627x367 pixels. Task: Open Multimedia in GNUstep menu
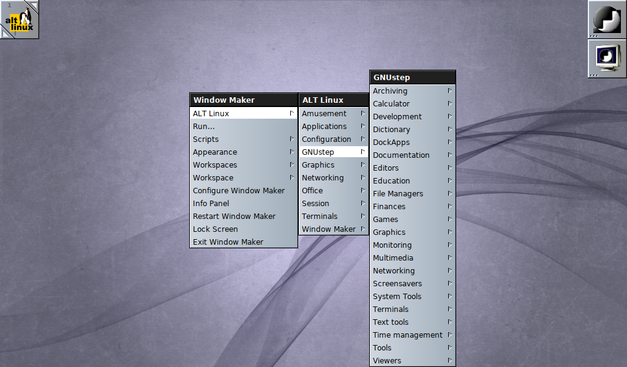click(413, 258)
